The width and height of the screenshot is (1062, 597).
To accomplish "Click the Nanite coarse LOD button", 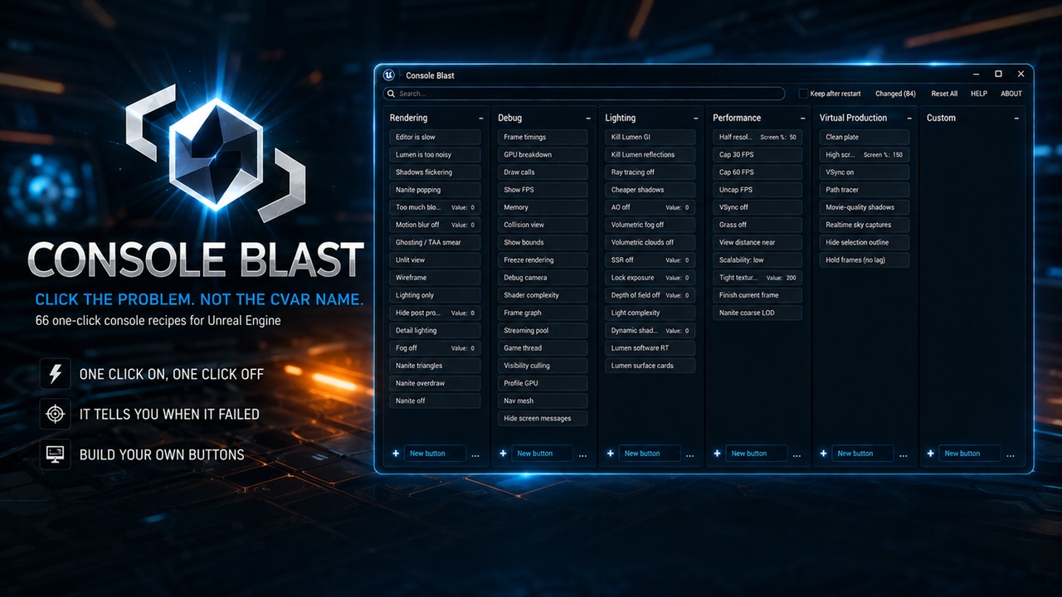I will click(758, 313).
